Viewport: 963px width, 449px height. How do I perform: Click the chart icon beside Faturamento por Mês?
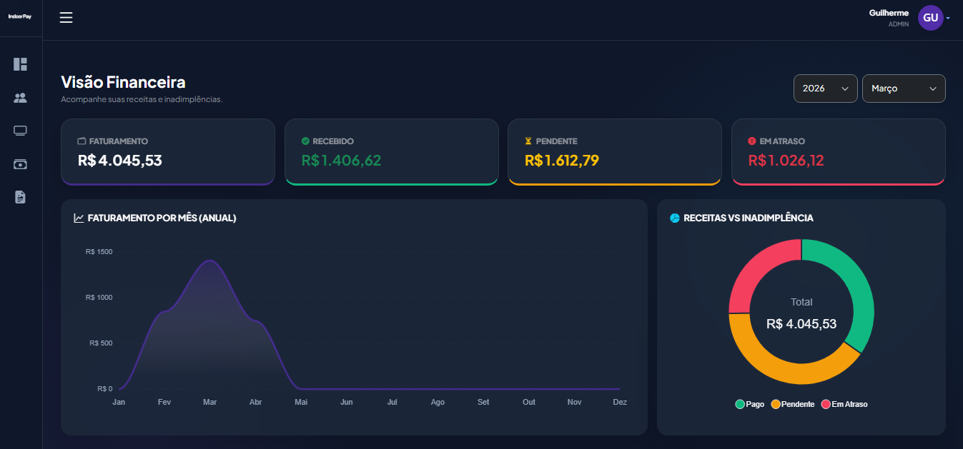pyautogui.click(x=79, y=218)
